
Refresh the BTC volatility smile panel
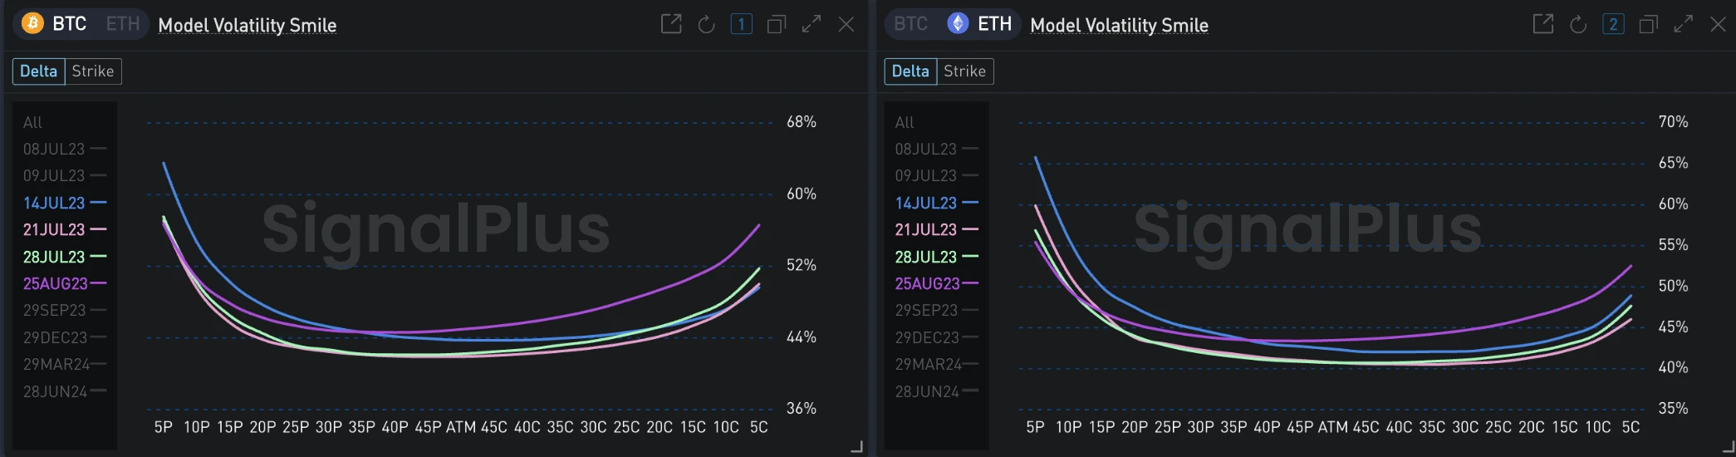click(x=707, y=24)
